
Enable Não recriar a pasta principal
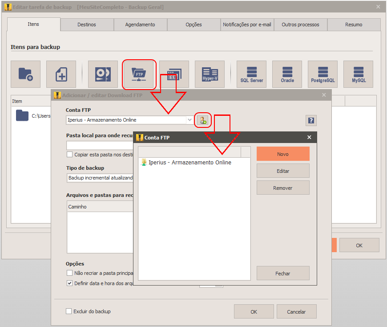pyautogui.click(x=69, y=273)
